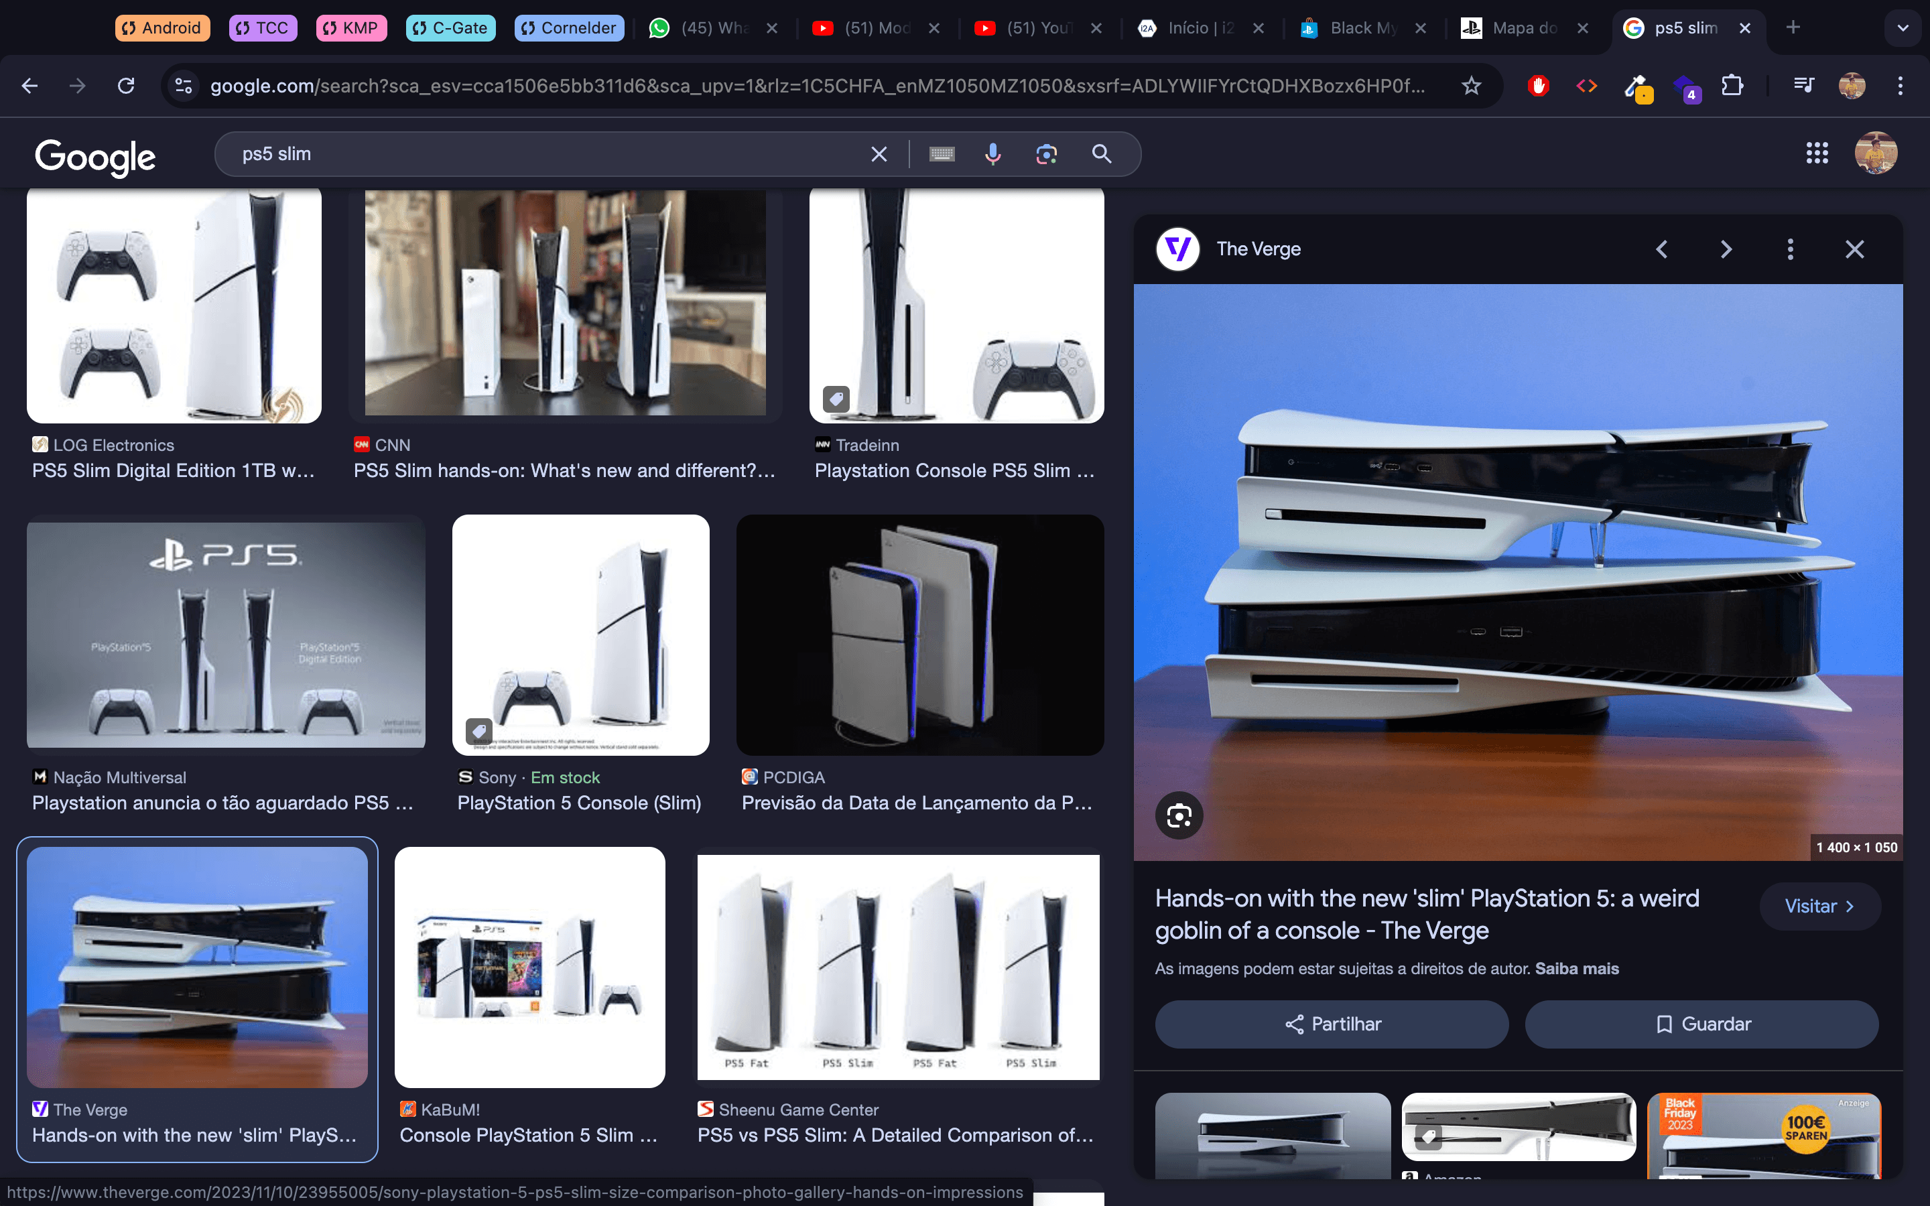The width and height of the screenshot is (1930, 1206).
Task: Show next image in preview panel
Action: pos(1726,250)
